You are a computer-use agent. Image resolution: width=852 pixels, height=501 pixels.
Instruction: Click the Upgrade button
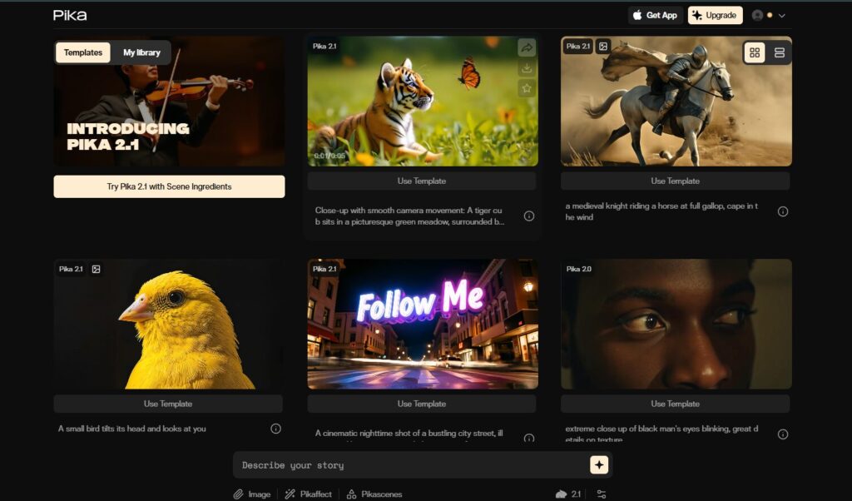point(715,15)
